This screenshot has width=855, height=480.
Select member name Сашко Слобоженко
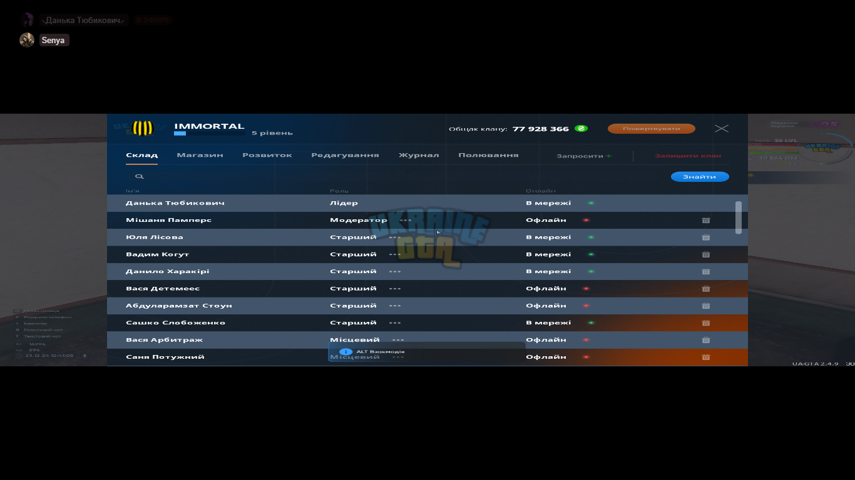175,323
